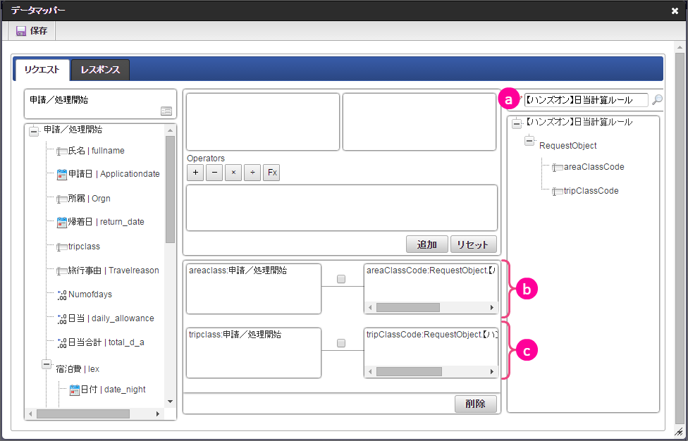Click the 追加 add button

[427, 244]
